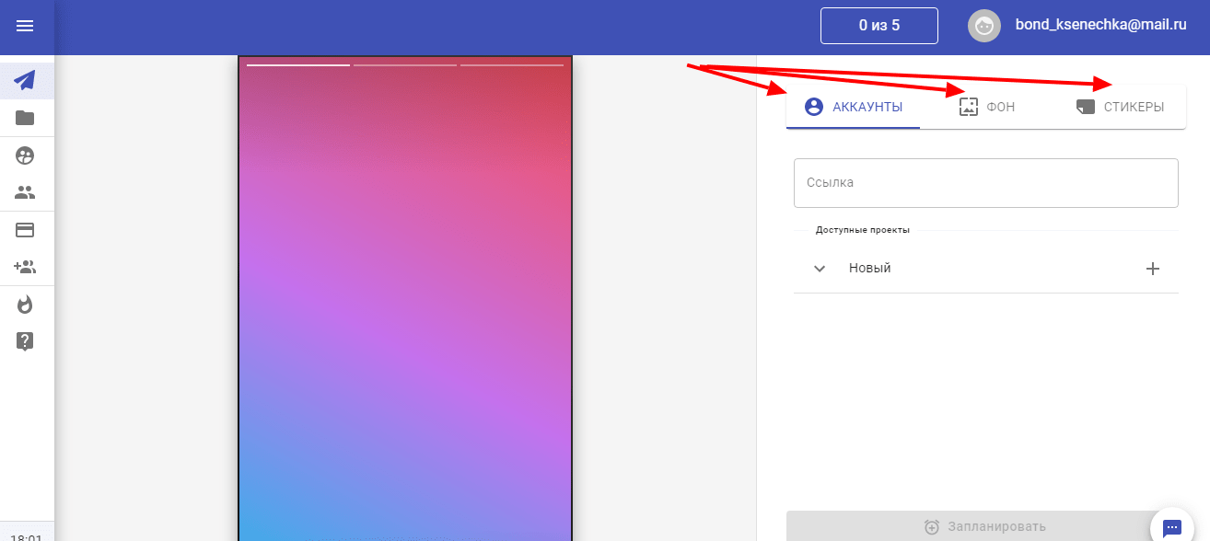Select the paper plane posting icon

[x=26, y=80]
